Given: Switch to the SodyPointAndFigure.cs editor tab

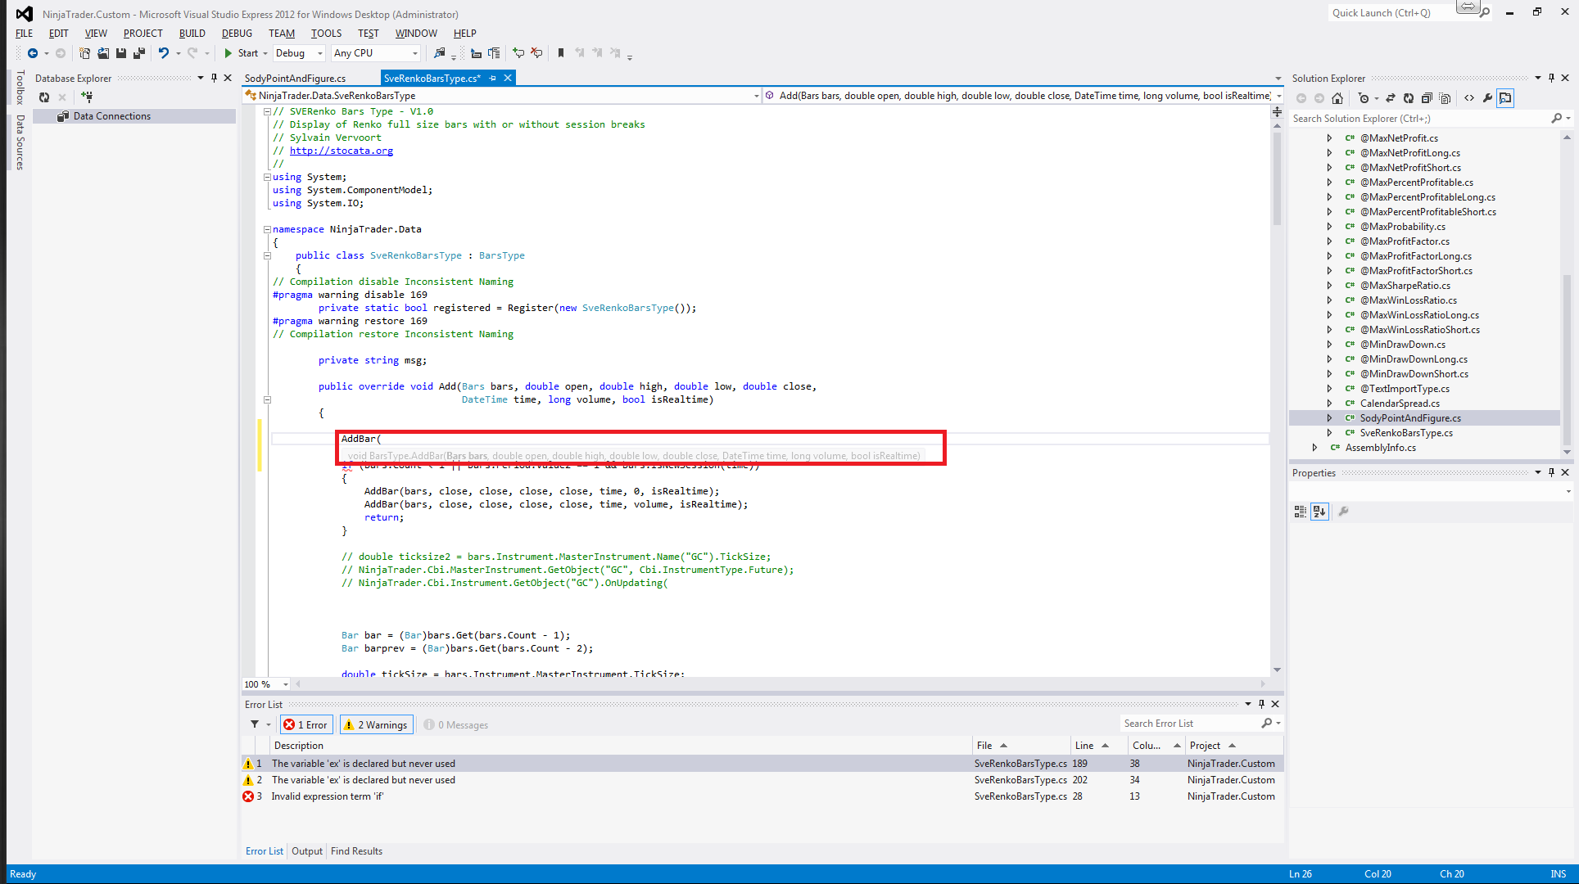Looking at the screenshot, I should point(295,78).
